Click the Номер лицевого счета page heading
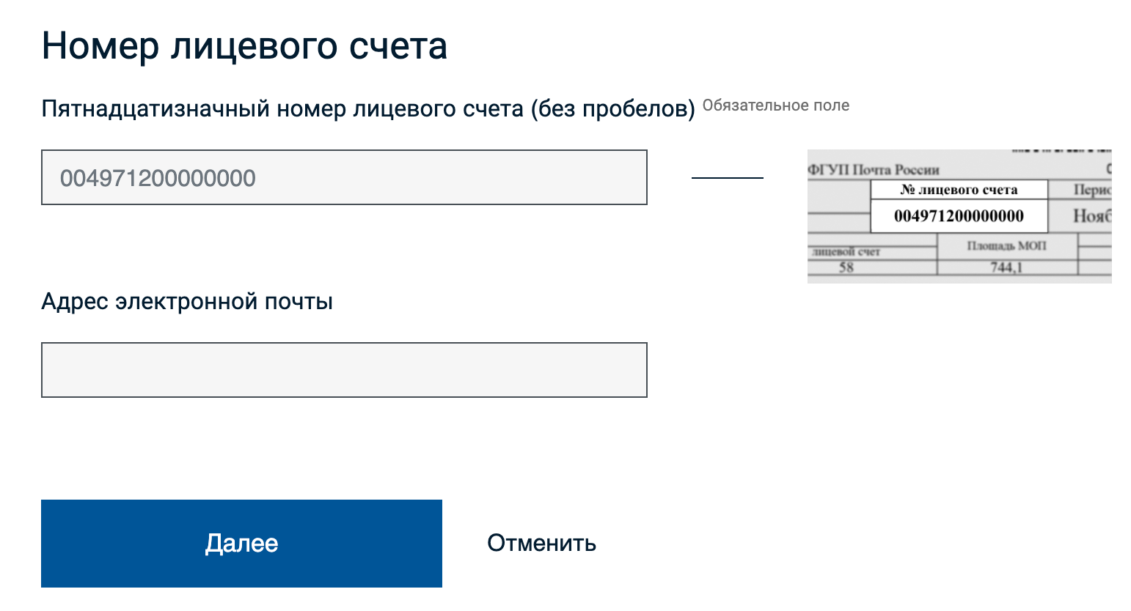 (x=244, y=45)
